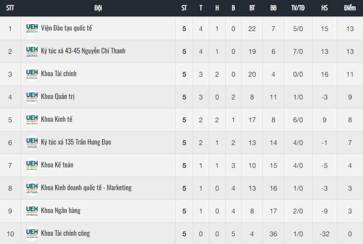
Task: Click the UEH logo of Ký túc xá 135 Trần Hưng Đạo
Action: [x=32, y=142]
